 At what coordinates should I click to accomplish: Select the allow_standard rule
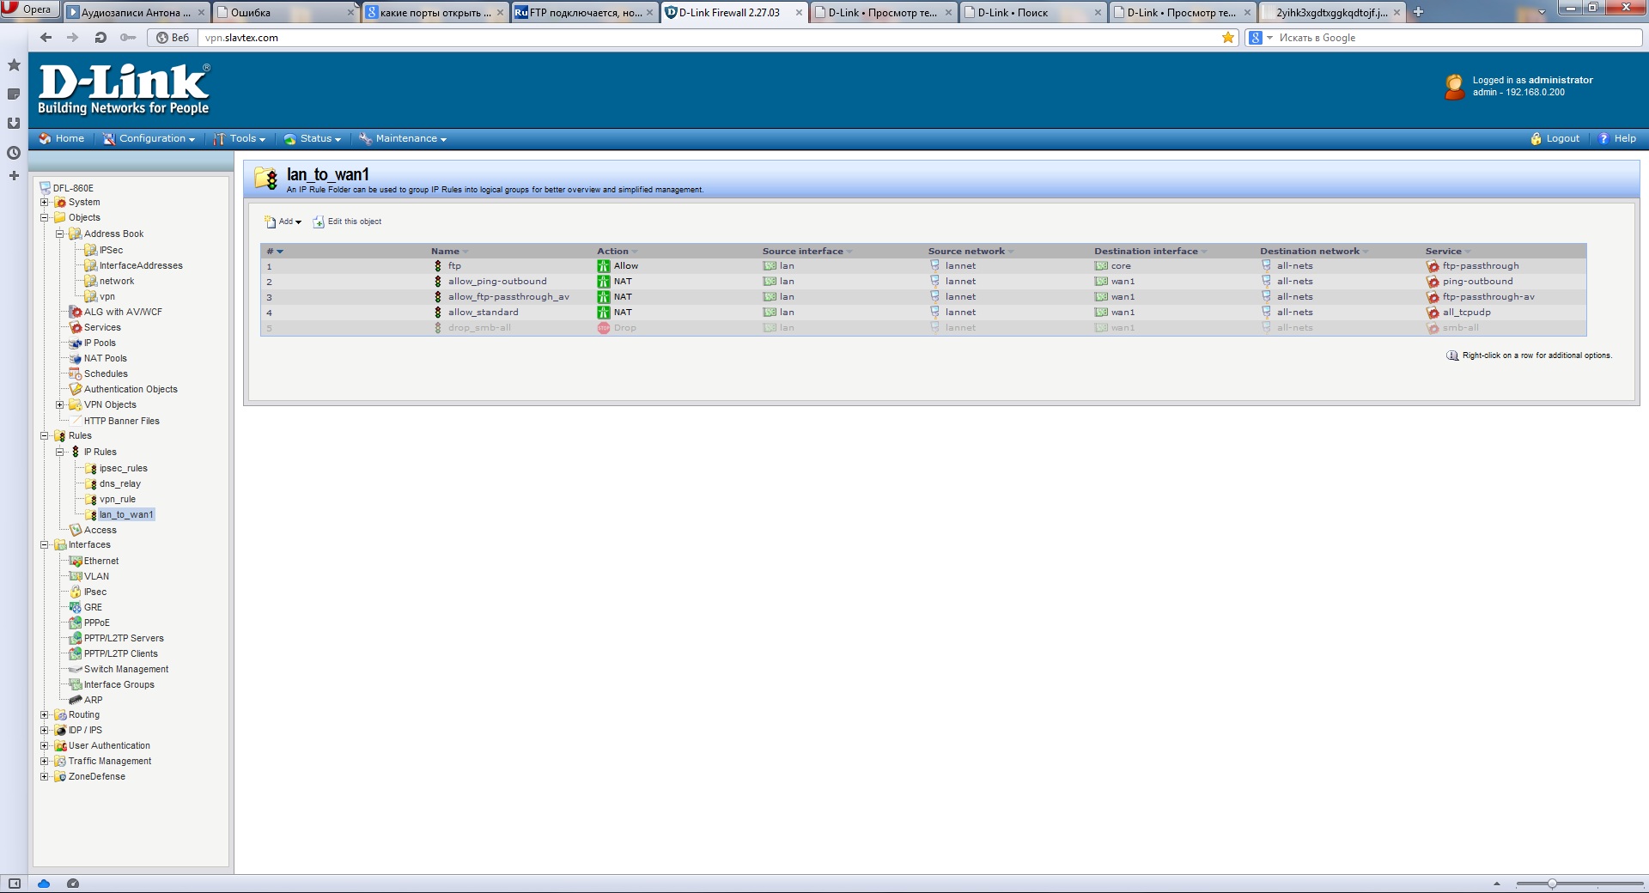(x=483, y=313)
